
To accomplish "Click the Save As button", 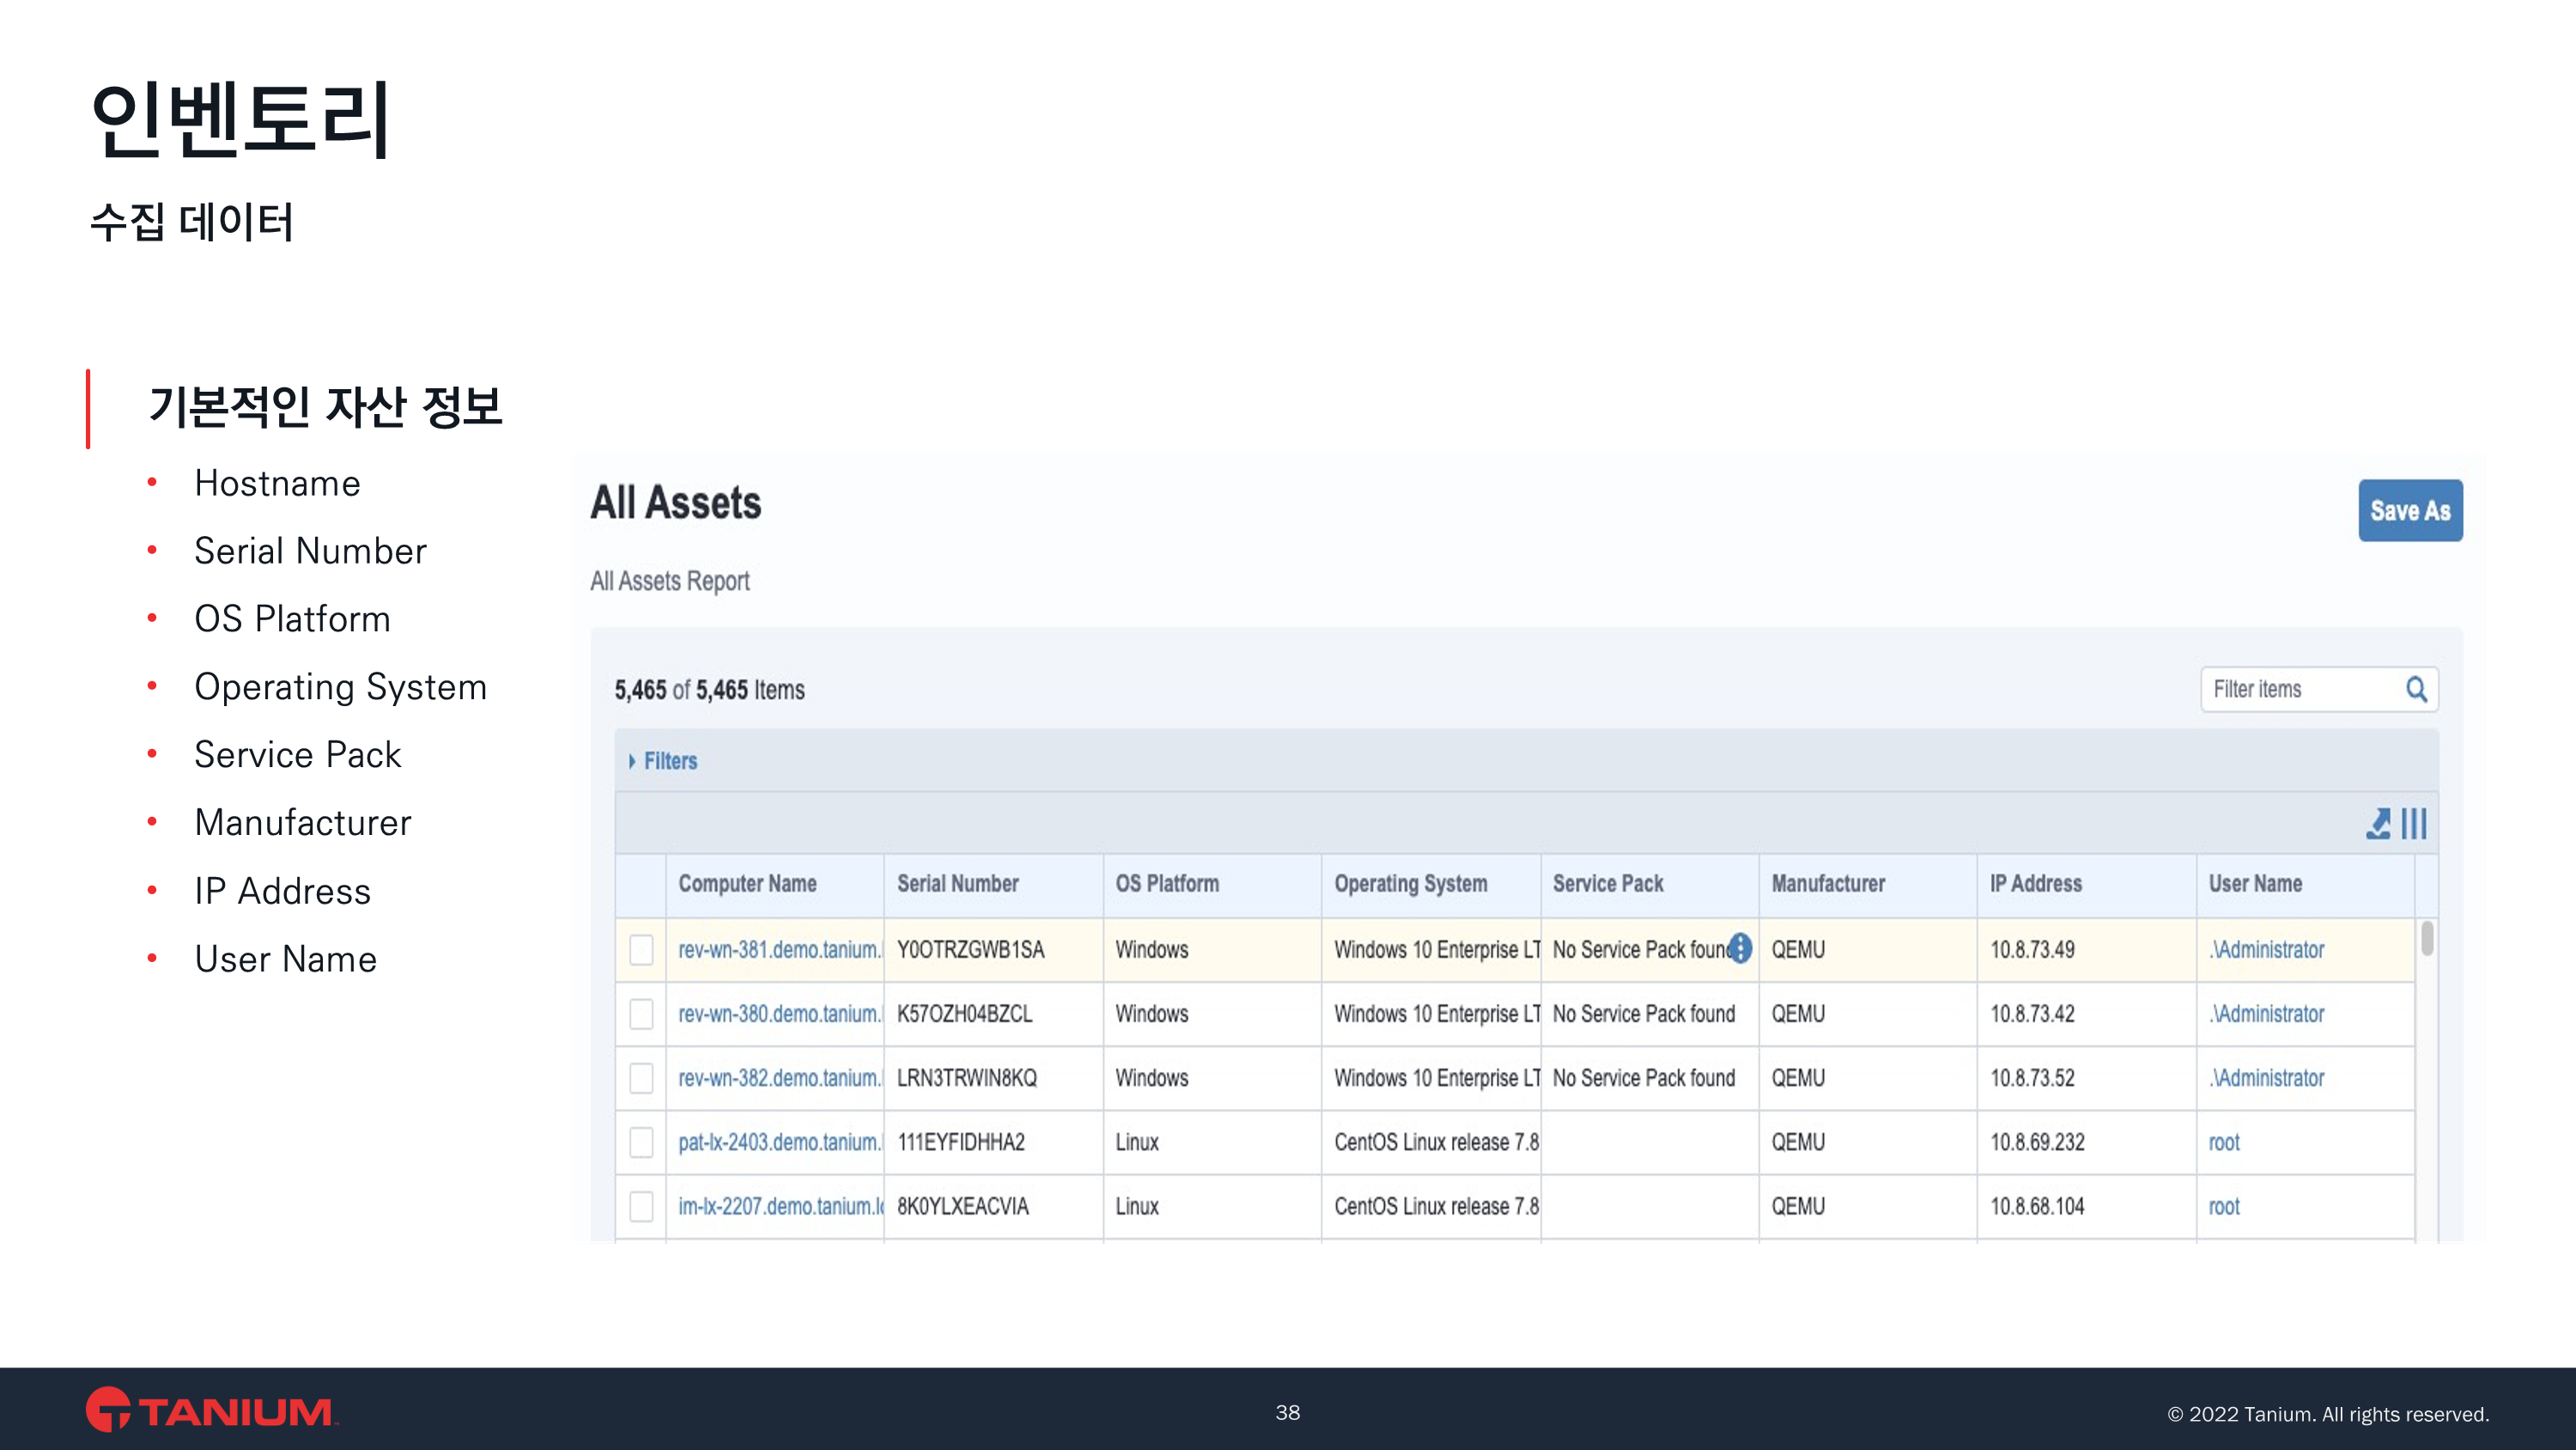I will (2409, 510).
